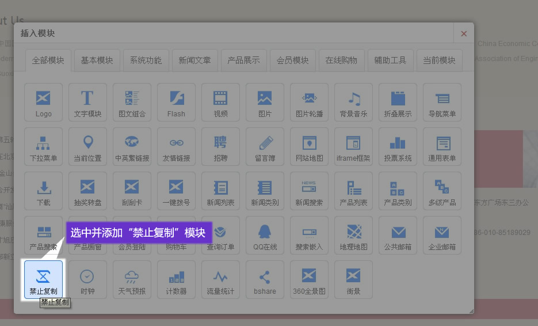The width and height of the screenshot is (538, 326).
Task: Close the 插入模块 dialog
Action: tap(464, 33)
